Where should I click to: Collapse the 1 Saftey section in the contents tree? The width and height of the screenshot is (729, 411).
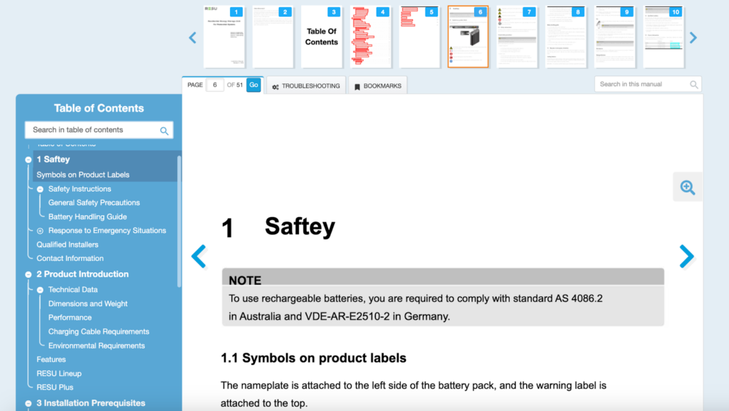(28, 159)
